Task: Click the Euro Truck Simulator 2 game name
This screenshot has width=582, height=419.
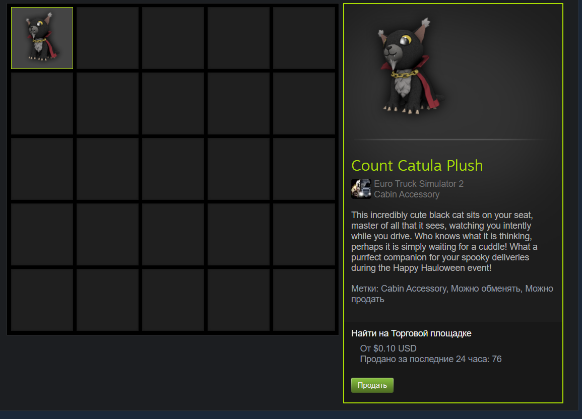Action: click(419, 183)
